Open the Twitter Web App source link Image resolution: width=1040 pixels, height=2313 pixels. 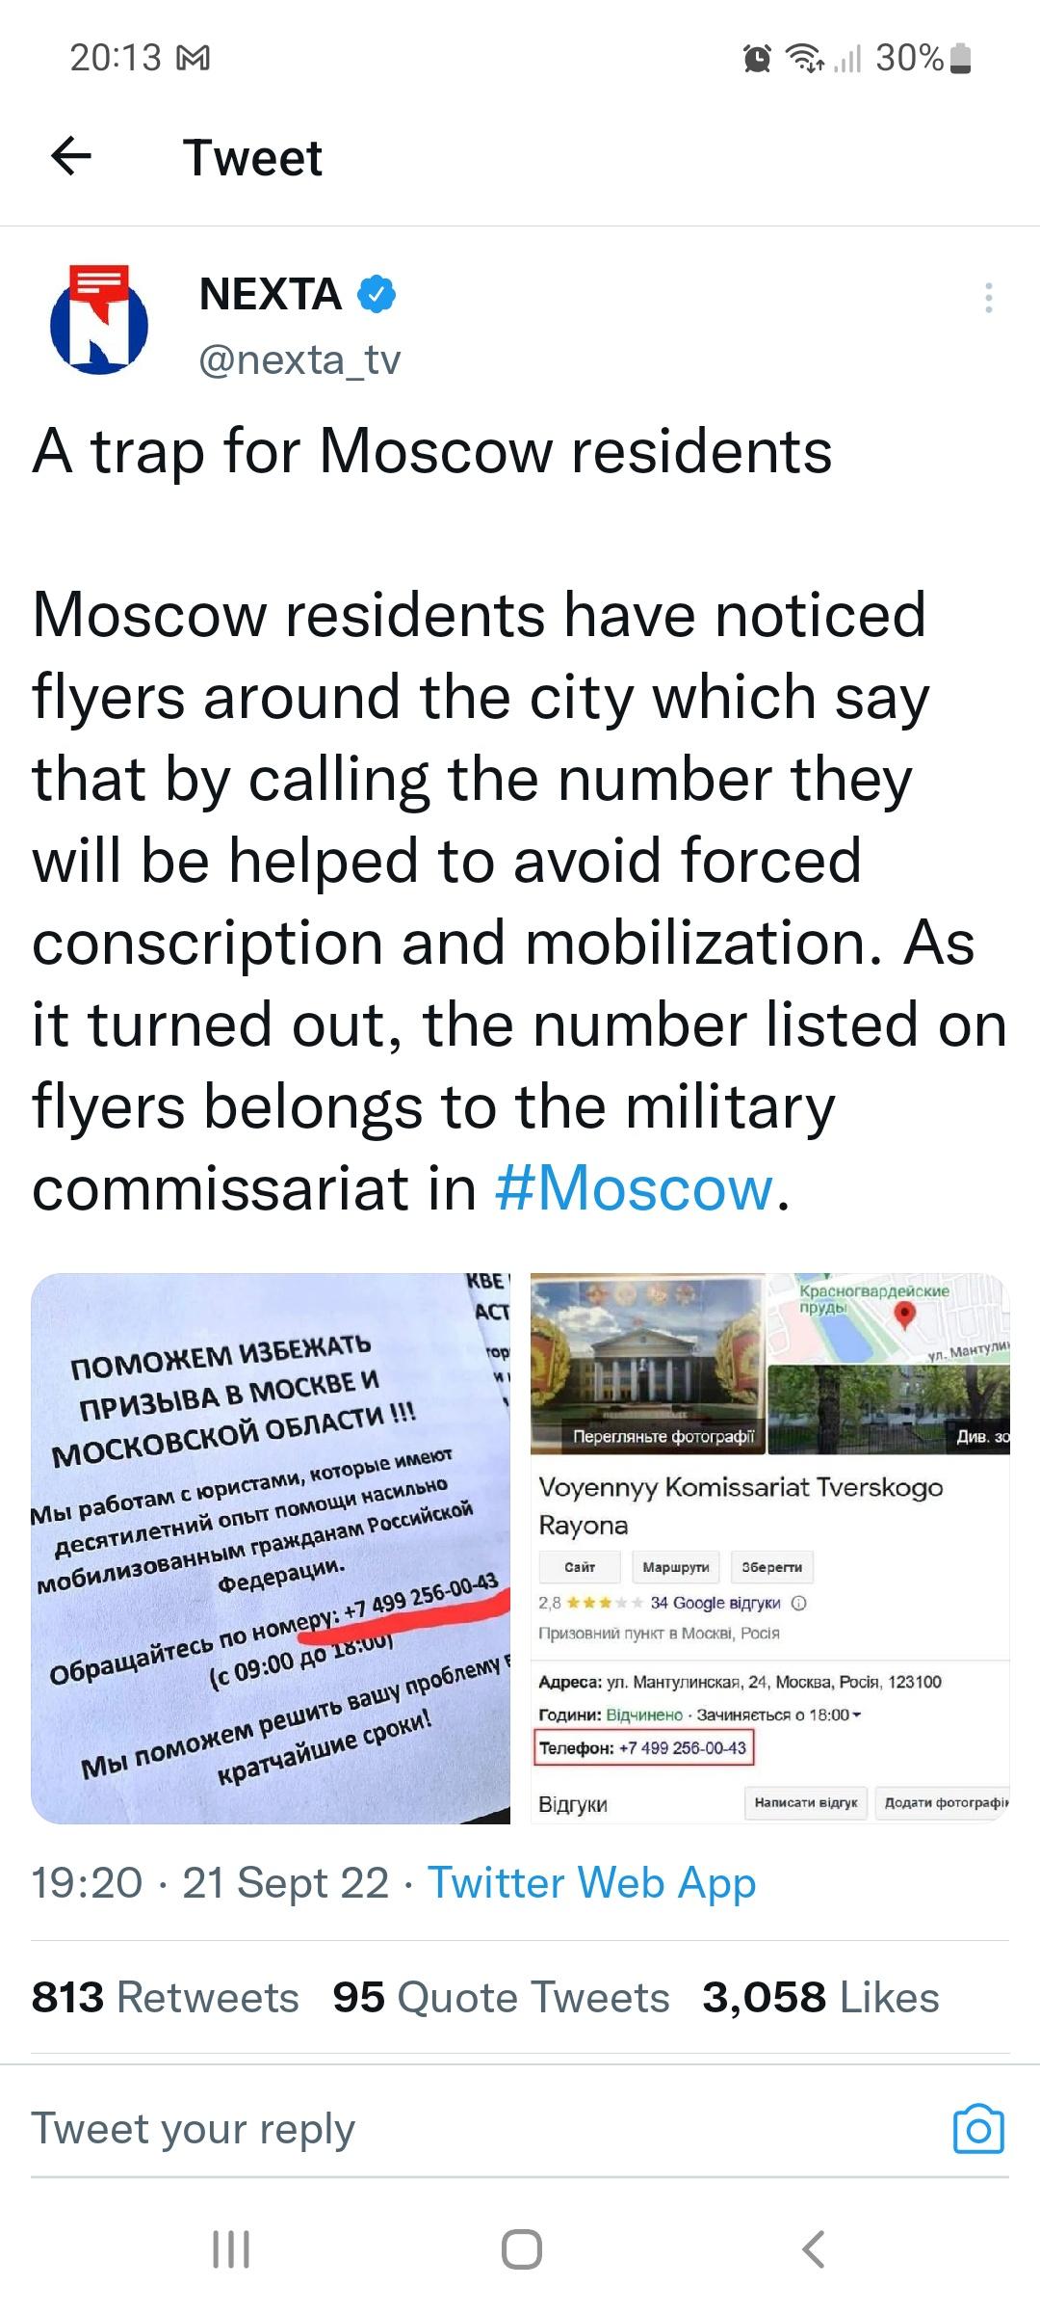click(592, 1882)
